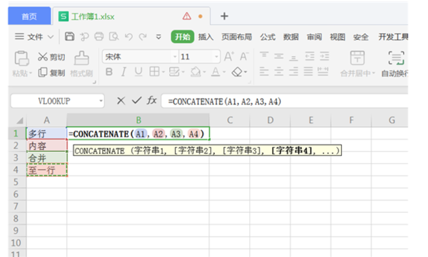The image size is (428, 257).
Task: Align text to top
Action: (x=264, y=55)
